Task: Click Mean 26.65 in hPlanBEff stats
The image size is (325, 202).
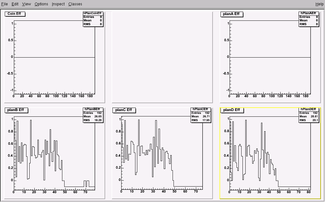Action: click(93, 116)
